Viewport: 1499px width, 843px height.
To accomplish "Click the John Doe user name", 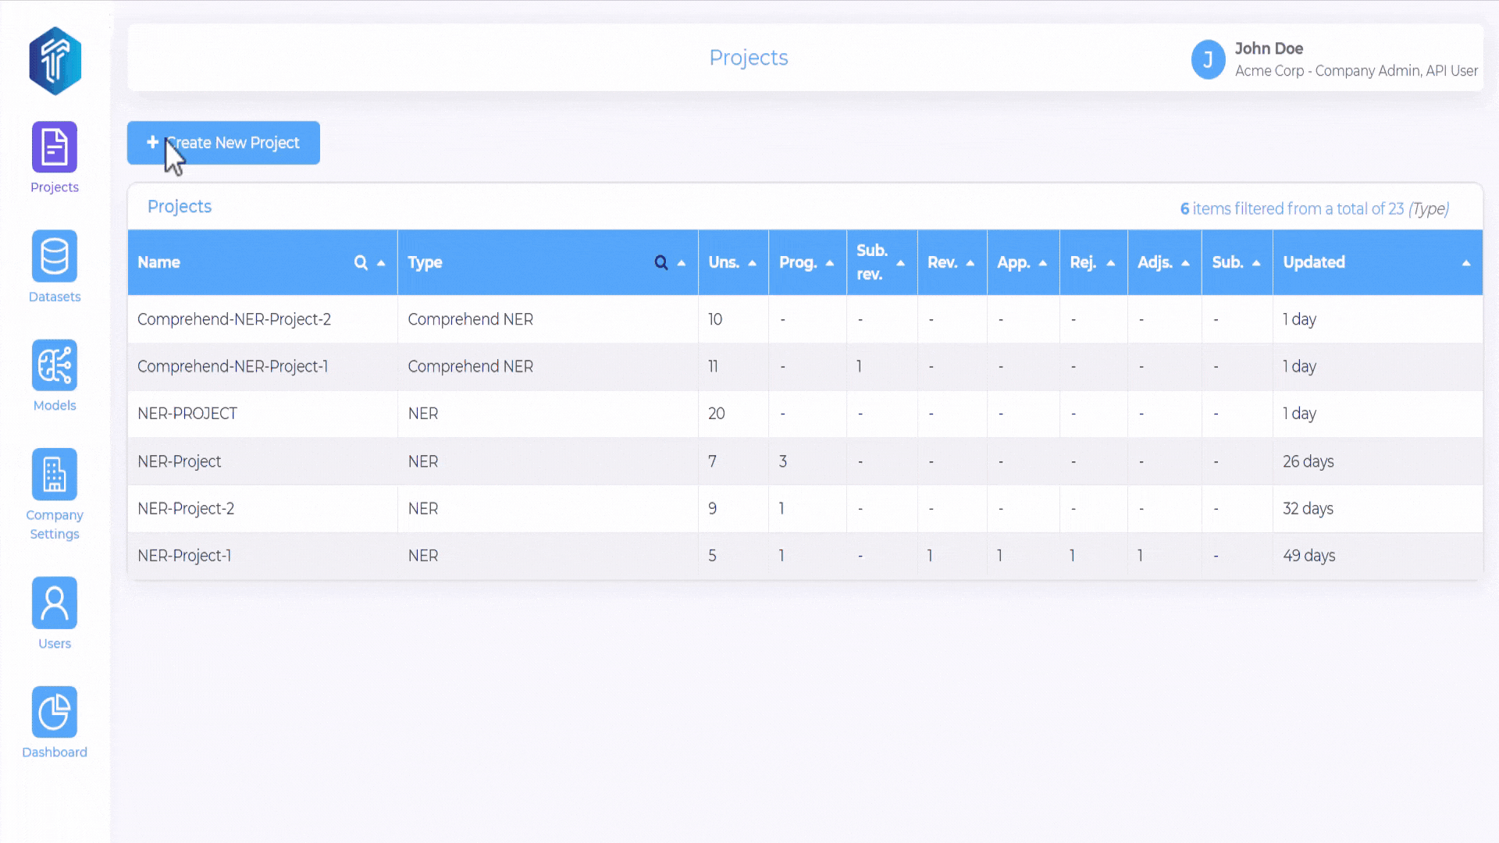I will pos(1269,48).
